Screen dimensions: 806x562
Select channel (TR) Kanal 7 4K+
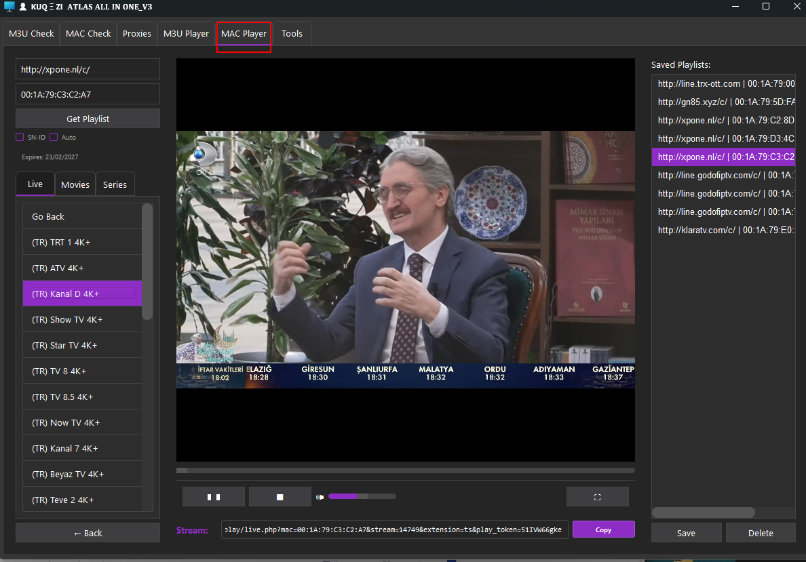82,448
